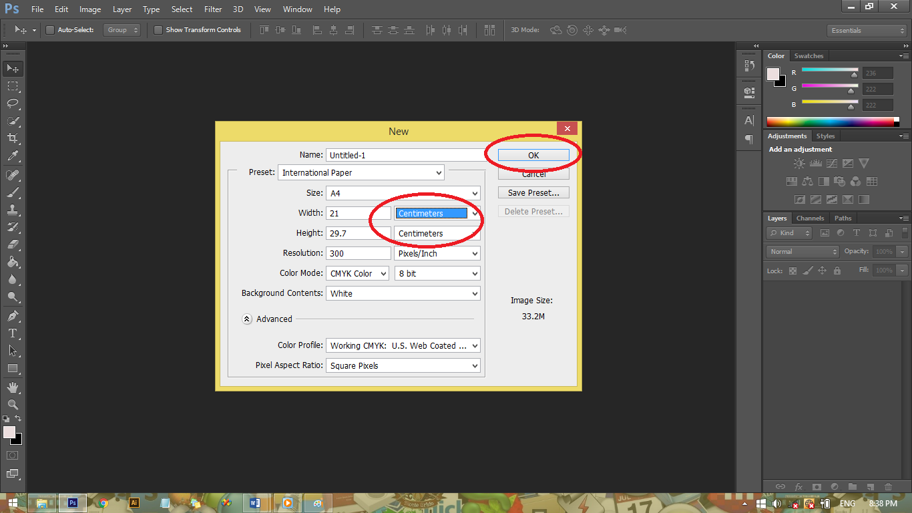Select the Rectangle shape tool
This screenshot has width=912, height=513.
(x=13, y=368)
